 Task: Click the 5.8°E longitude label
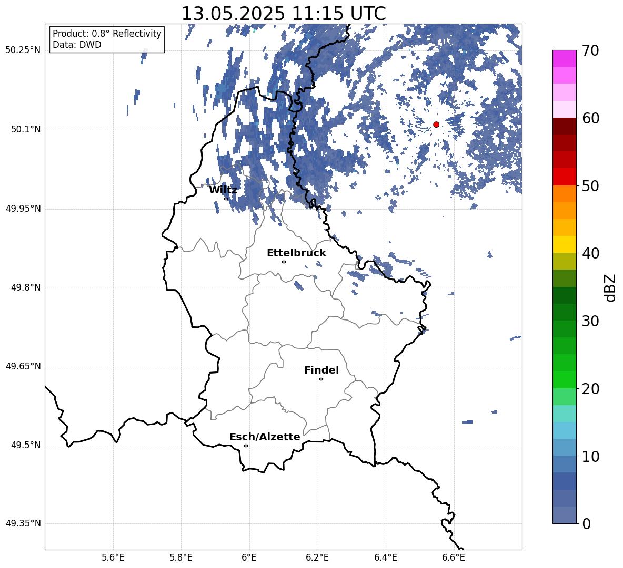click(181, 557)
